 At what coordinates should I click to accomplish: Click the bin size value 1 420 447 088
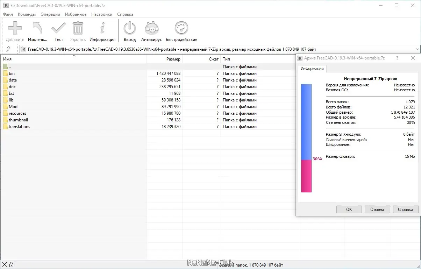[x=169, y=73]
